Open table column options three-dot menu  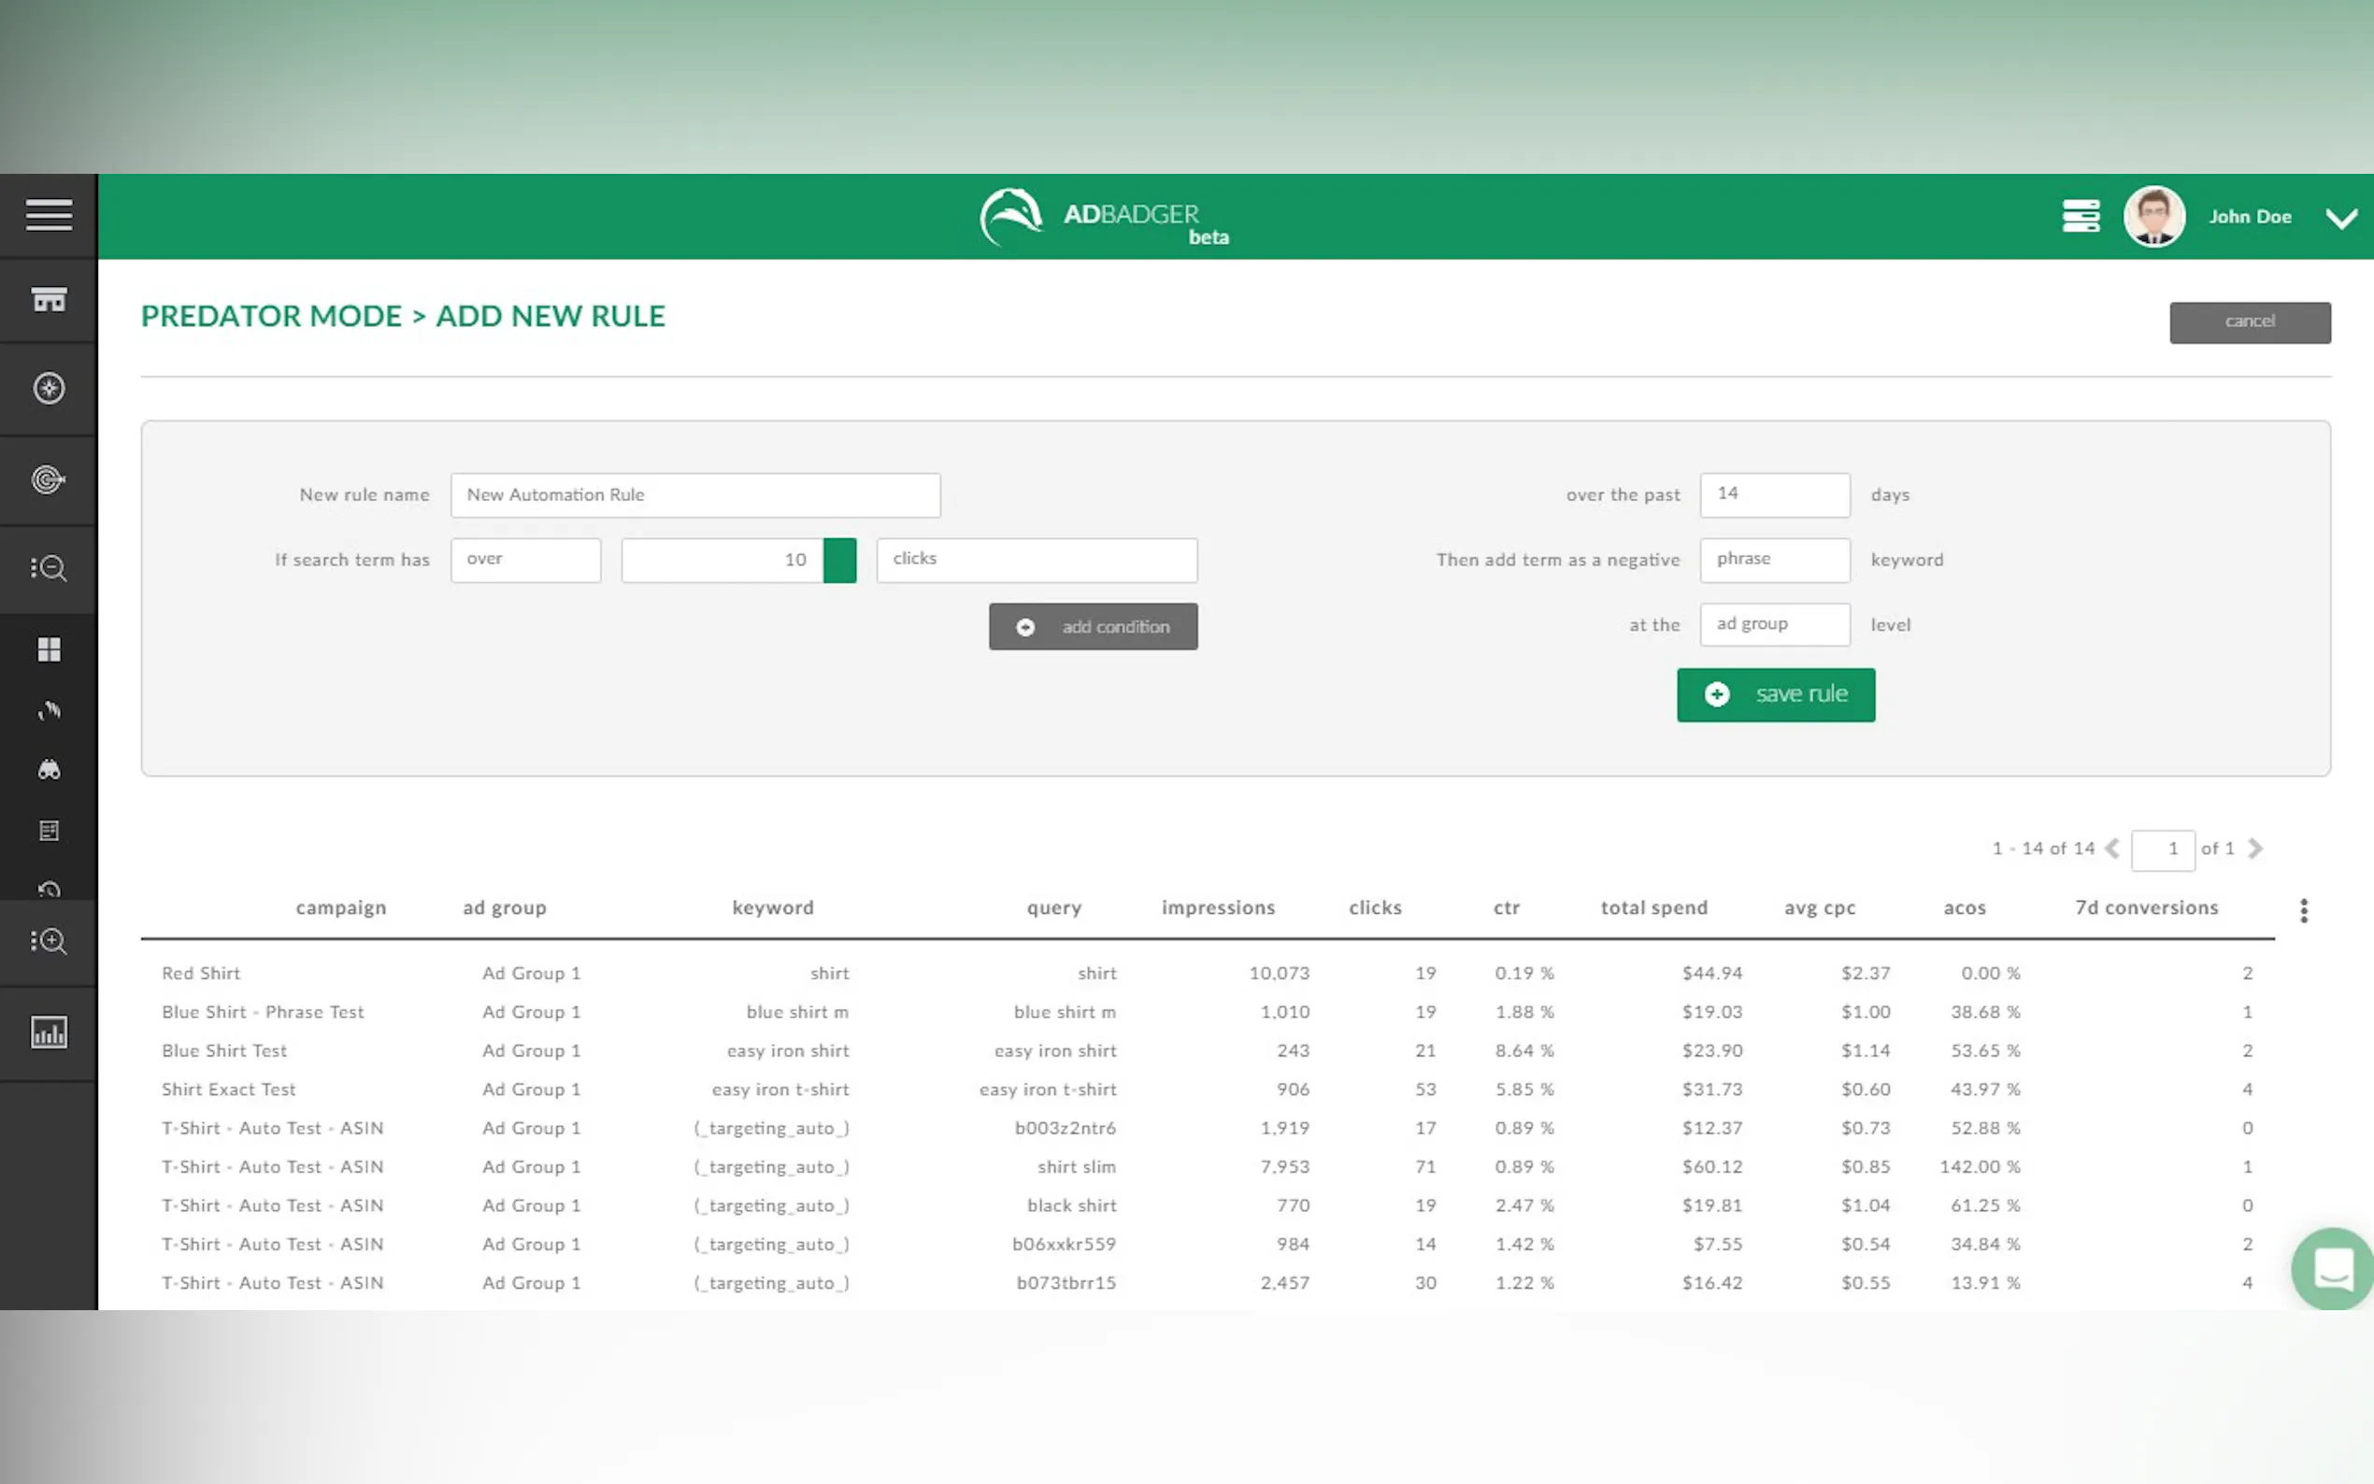click(2303, 910)
